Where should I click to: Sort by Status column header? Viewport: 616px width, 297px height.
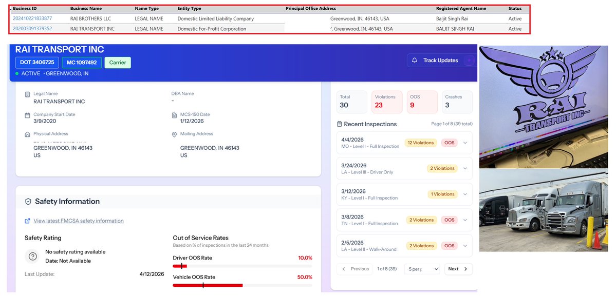[515, 8]
